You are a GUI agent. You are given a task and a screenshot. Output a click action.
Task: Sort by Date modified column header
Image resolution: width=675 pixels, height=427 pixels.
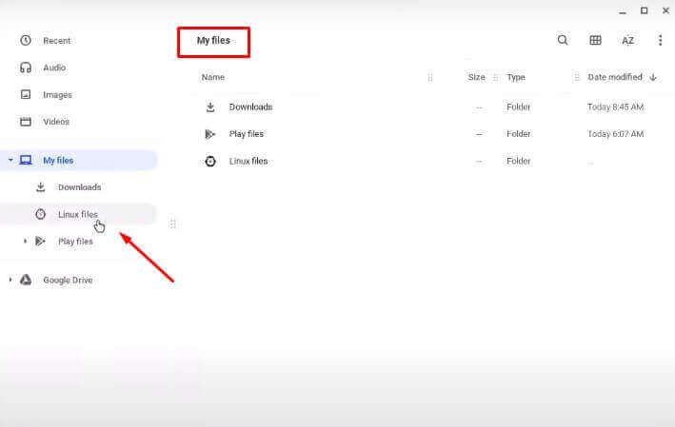pos(615,77)
